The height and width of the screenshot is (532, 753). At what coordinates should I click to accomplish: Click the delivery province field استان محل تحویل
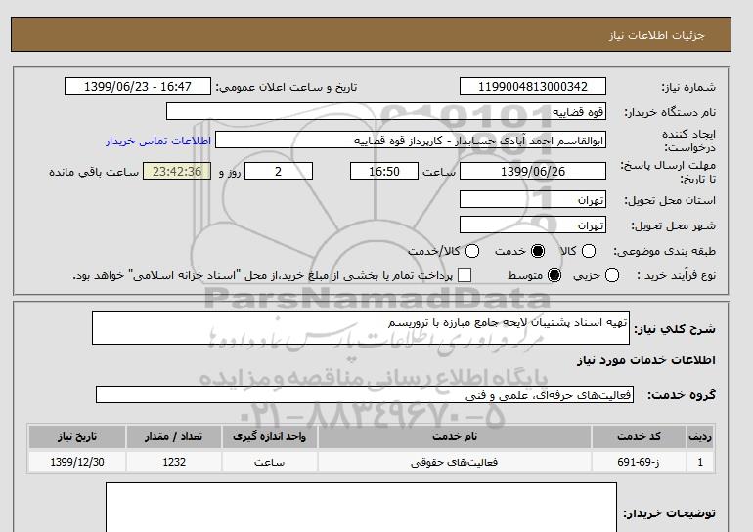(533, 199)
